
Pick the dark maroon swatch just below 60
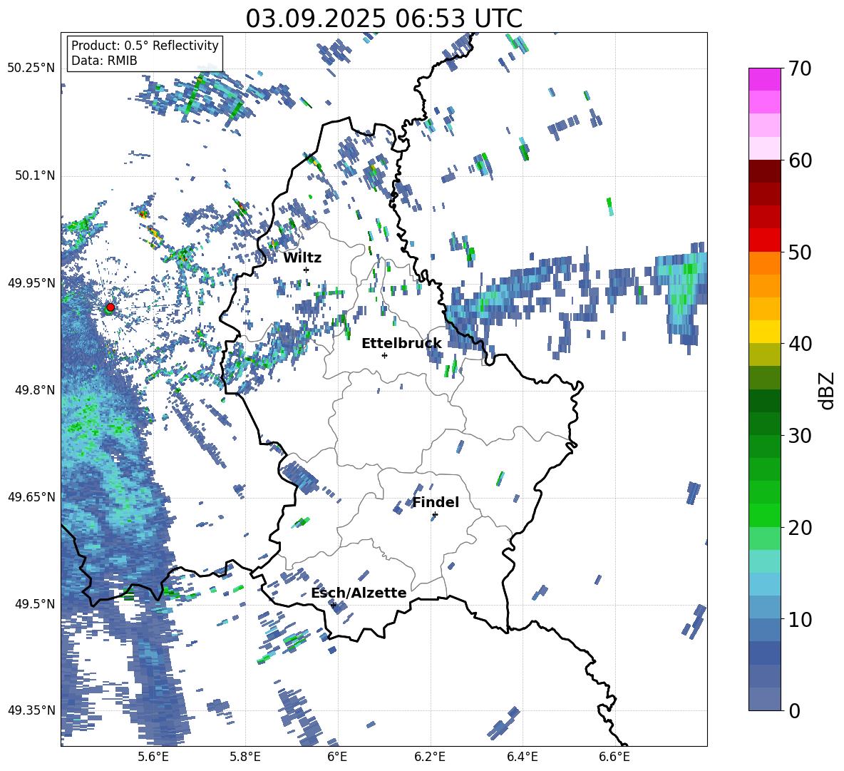point(764,171)
